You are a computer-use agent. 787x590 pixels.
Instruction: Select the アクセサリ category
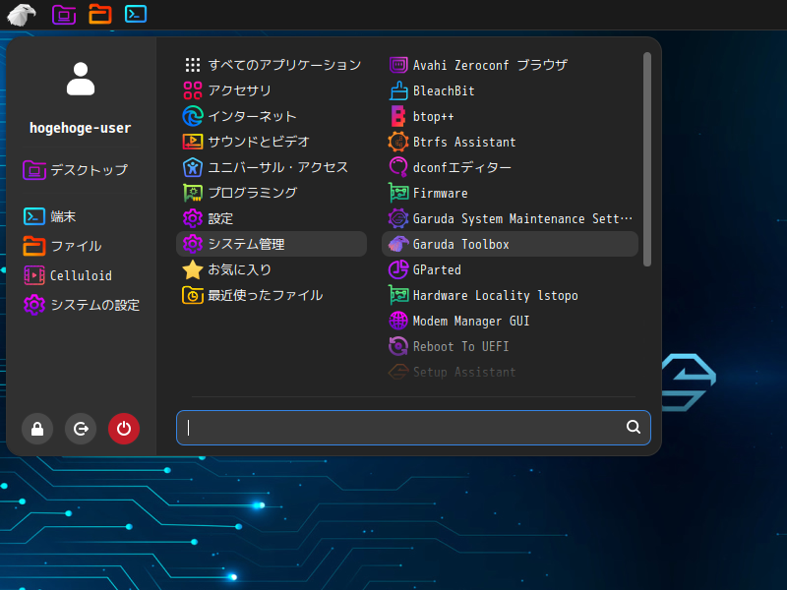(272, 90)
